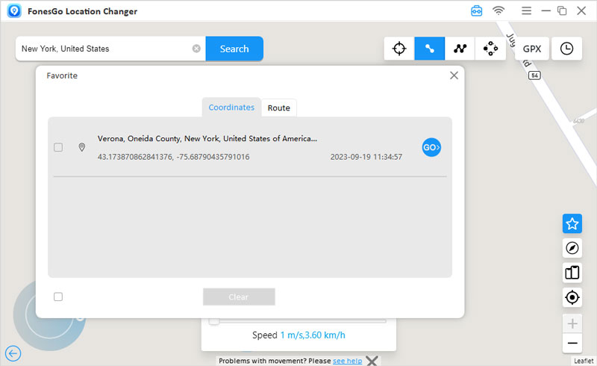Open the GPX import button
Screen dimensions: 597x366
532,49
